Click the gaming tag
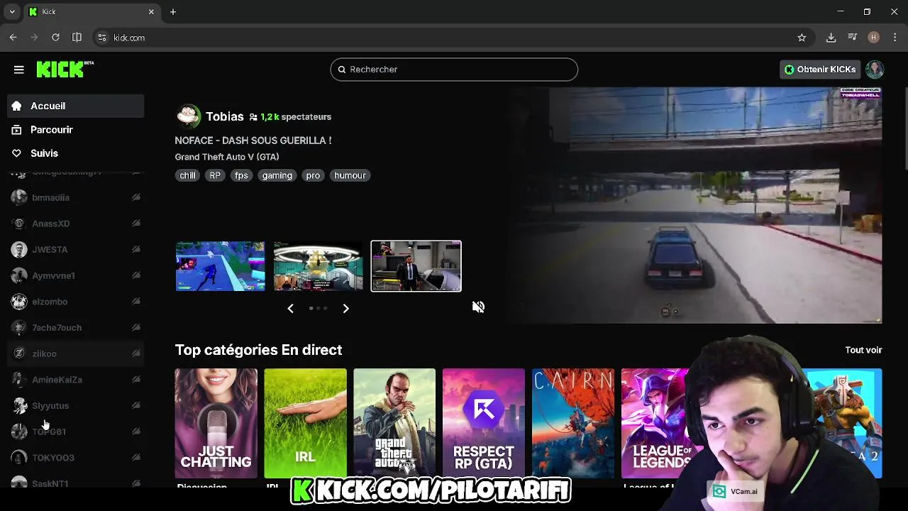The height and width of the screenshot is (511, 908). pyautogui.click(x=277, y=175)
